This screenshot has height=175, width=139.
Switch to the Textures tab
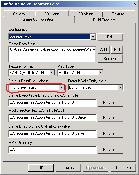point(119,14)
